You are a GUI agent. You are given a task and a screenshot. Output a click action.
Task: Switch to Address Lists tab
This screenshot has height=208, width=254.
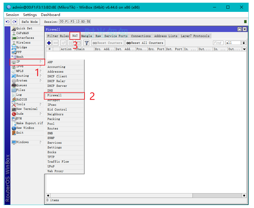(166, 36)
